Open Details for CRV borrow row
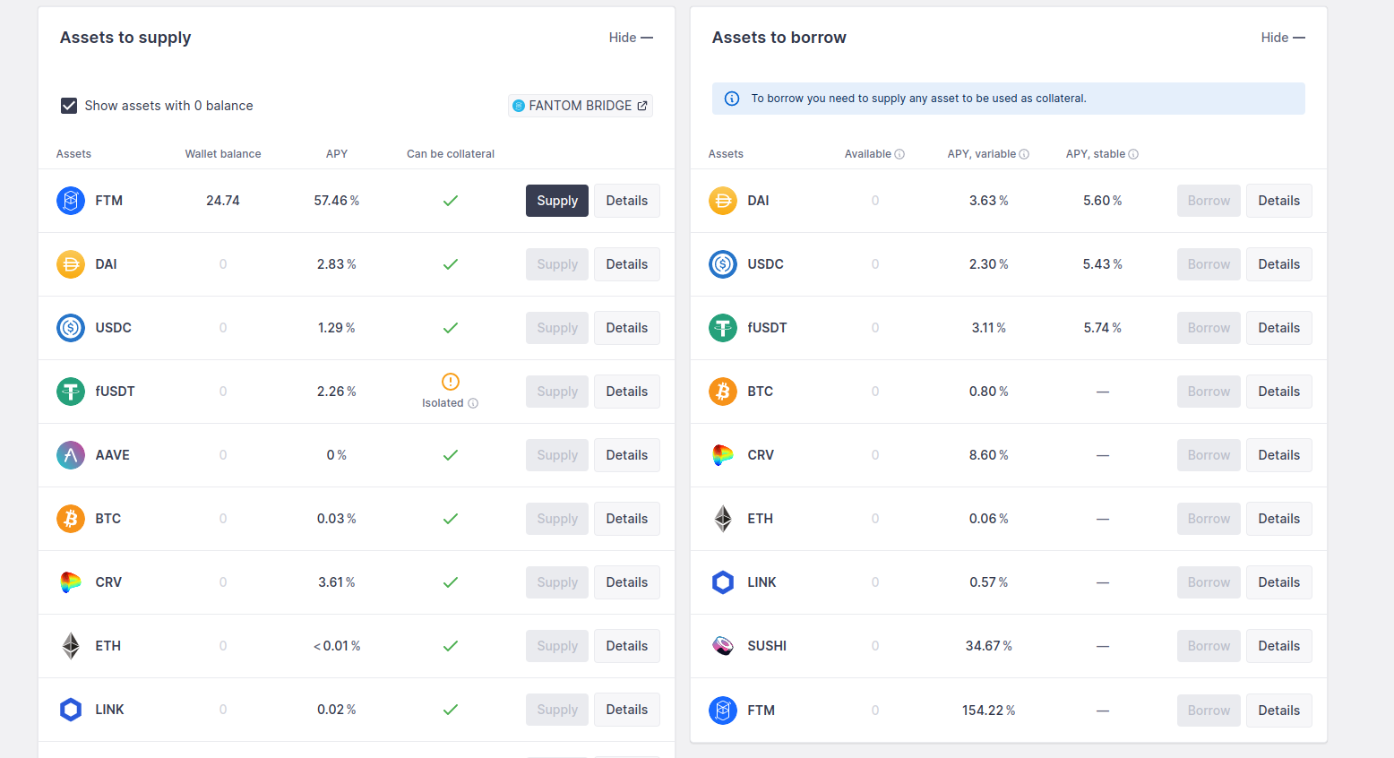The image size is (1394, 758). [1279, 455]
